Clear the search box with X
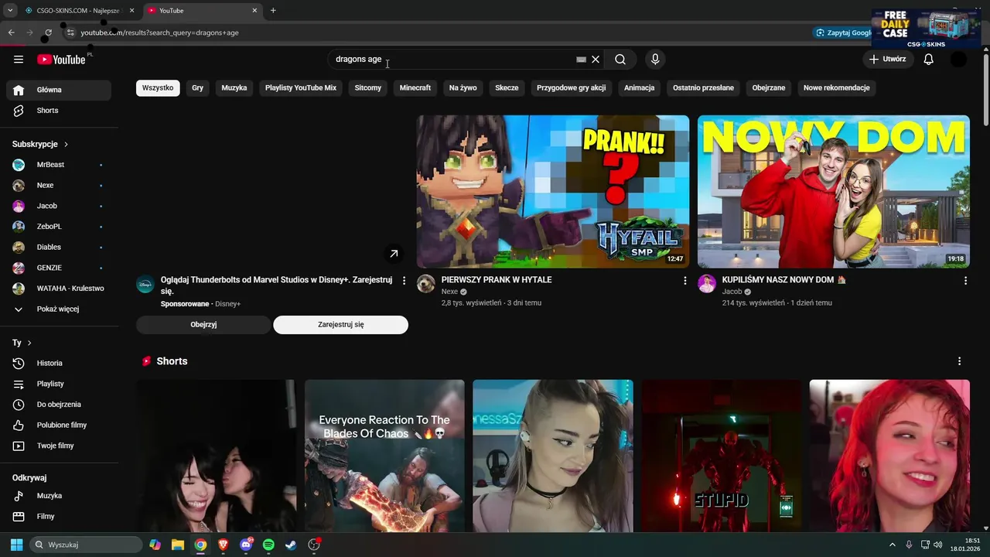 pyautogui.click(x=596, y=60)
